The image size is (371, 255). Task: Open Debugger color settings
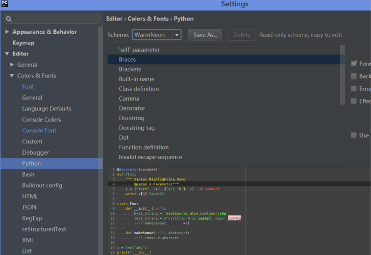pyautogui.click(x=35, y=153)
